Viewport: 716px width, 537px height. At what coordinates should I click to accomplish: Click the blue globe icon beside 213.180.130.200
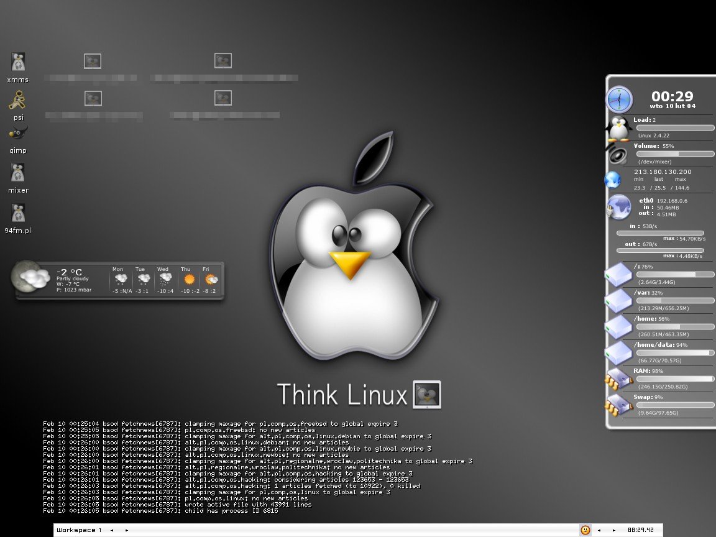click(613, 180)
